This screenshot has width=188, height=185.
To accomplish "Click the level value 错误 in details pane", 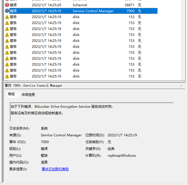I will pyautogui.click(x=44, y=149).
